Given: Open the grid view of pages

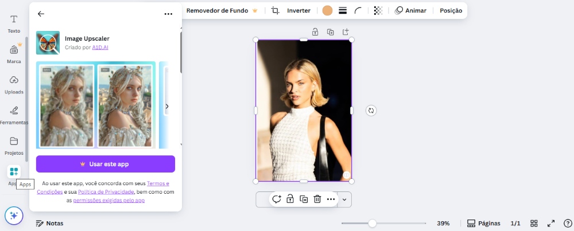Looking at the screenshot, I should [534, 224].
